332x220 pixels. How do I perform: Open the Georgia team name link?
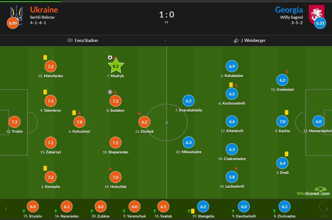point(289,10)
